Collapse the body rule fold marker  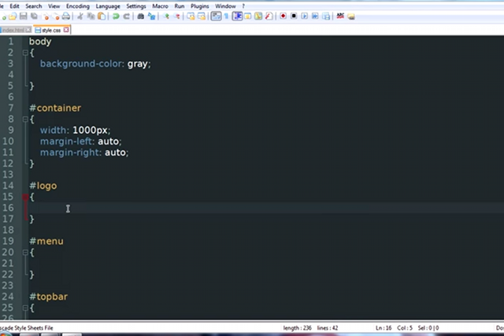pos(25,53)
